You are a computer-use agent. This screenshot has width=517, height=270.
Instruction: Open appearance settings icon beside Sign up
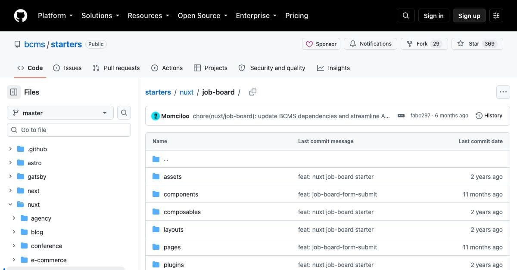tap(496, 15)
